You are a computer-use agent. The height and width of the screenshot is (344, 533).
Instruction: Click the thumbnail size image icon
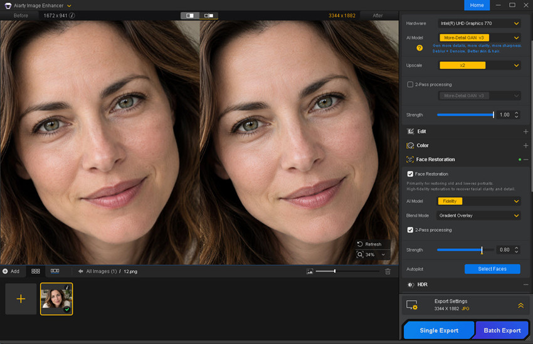[x=310, y=271]
